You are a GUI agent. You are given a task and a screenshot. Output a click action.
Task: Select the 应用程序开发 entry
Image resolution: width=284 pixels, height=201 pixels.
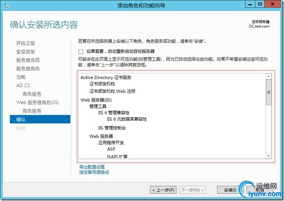[x=111, y=143]
